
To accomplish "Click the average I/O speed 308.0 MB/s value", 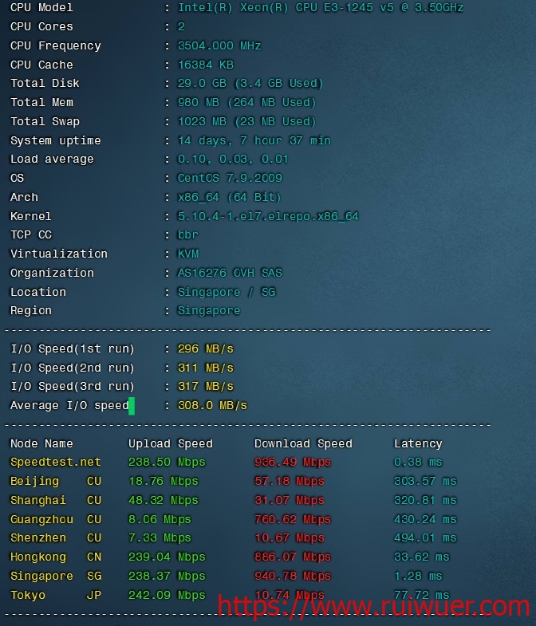I will point(211,406).
